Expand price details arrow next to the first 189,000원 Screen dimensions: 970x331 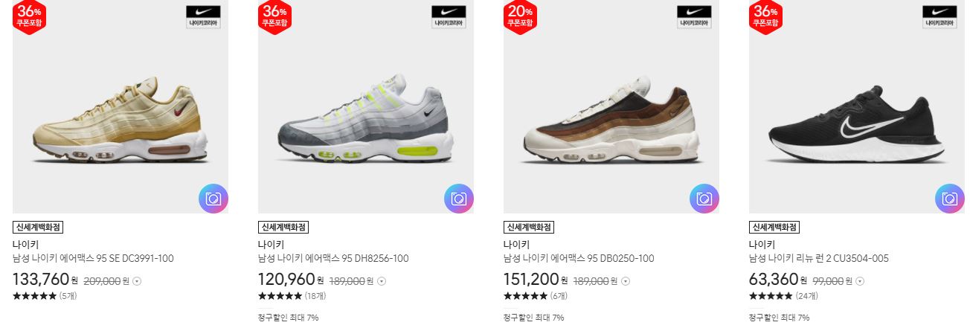(382, 281)
